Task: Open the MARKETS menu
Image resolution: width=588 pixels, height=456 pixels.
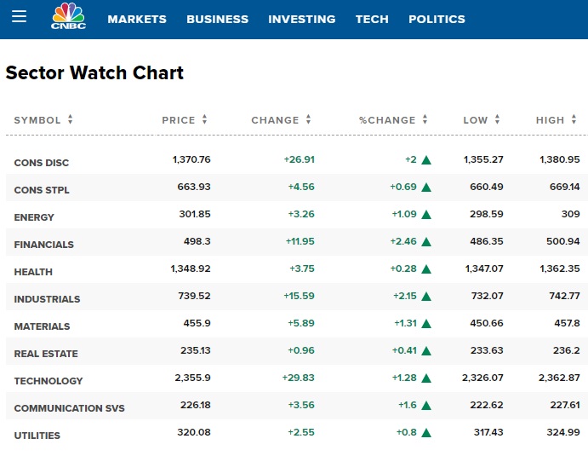Action: 137,19
